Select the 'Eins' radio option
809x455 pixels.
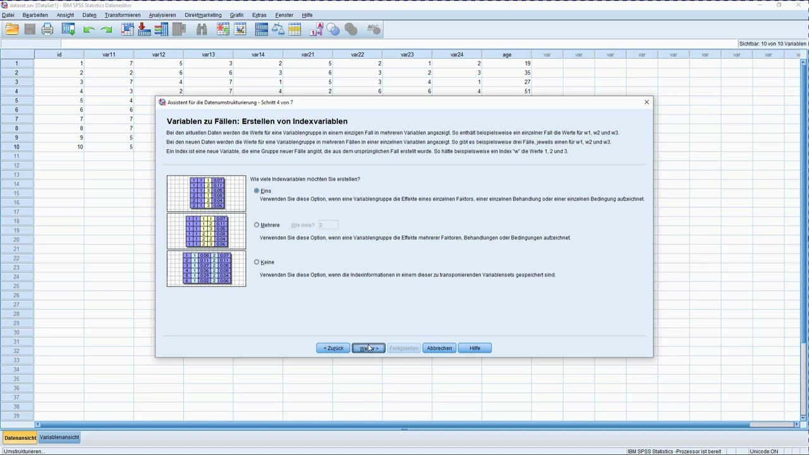pos(257,191)
